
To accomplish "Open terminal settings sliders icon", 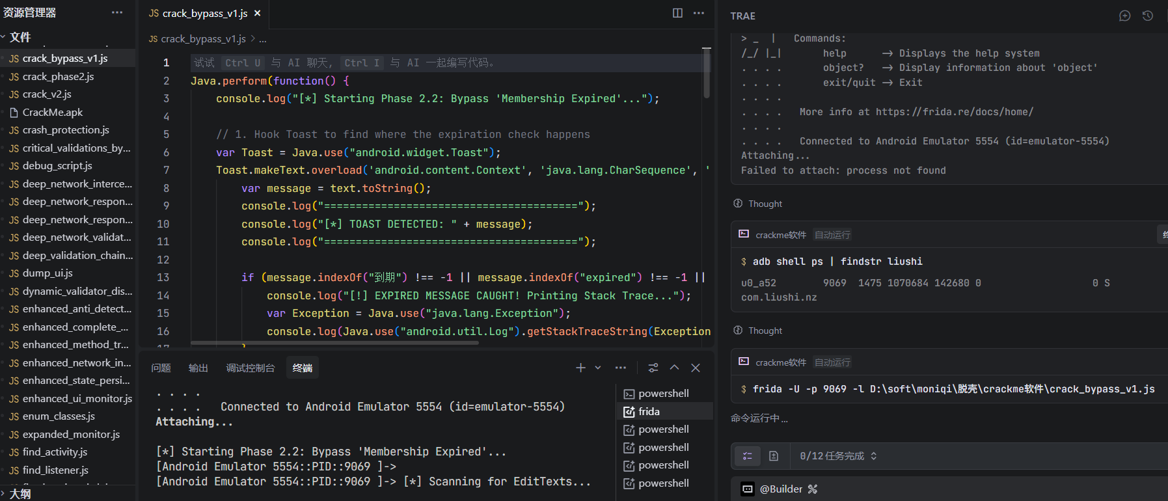I will [653, 368].
